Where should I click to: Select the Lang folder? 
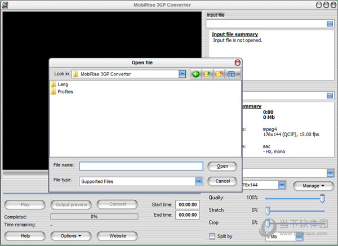tap(60, 84)
